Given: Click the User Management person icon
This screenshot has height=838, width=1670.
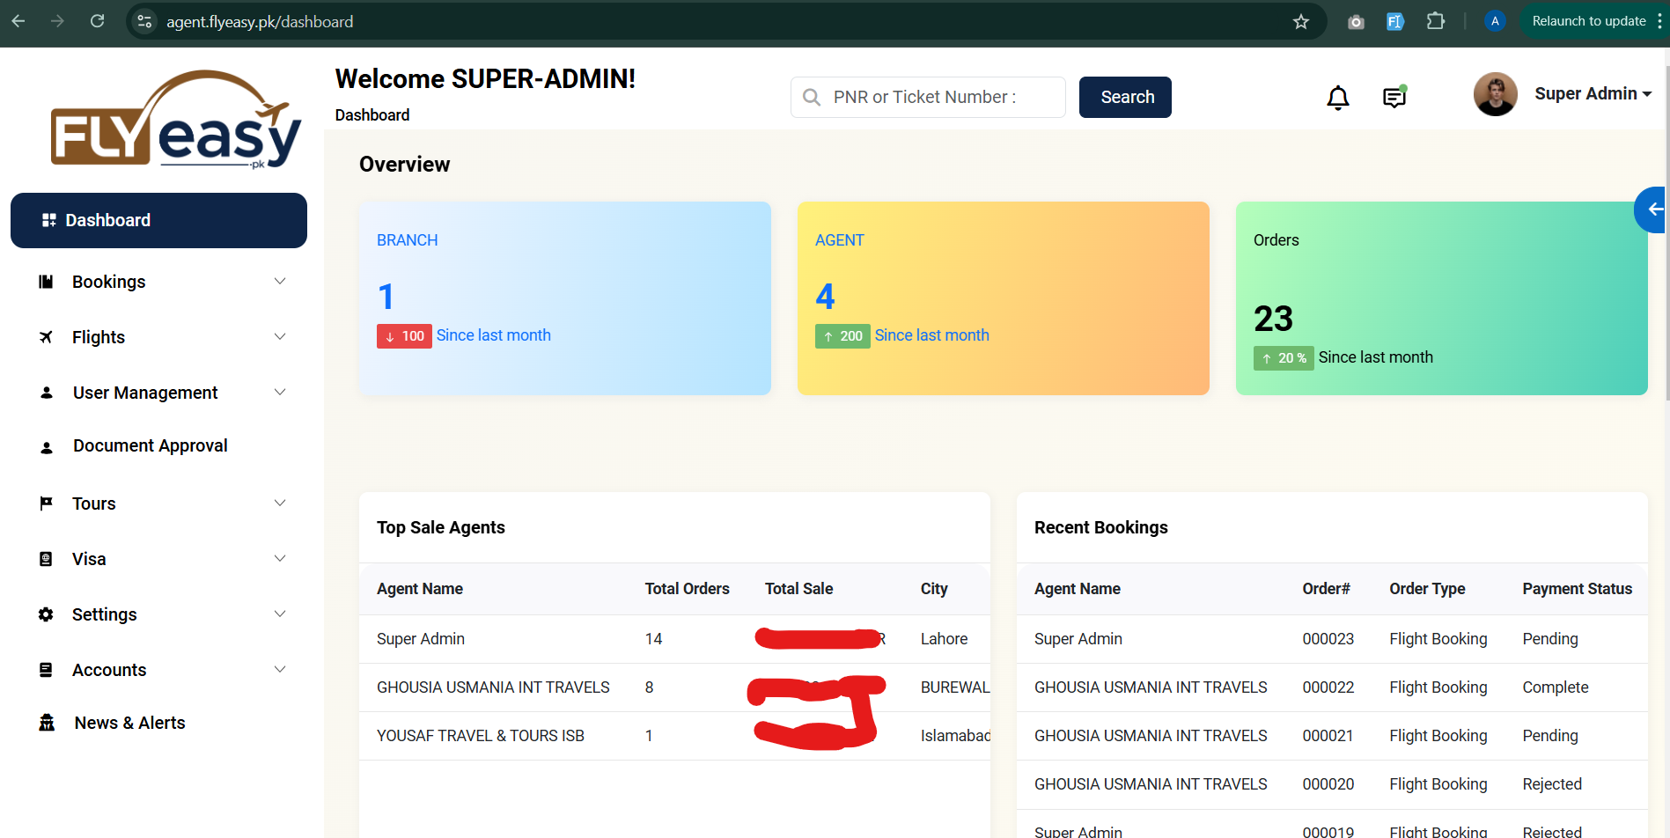Looking at the screenshot, I should (47, 393).
